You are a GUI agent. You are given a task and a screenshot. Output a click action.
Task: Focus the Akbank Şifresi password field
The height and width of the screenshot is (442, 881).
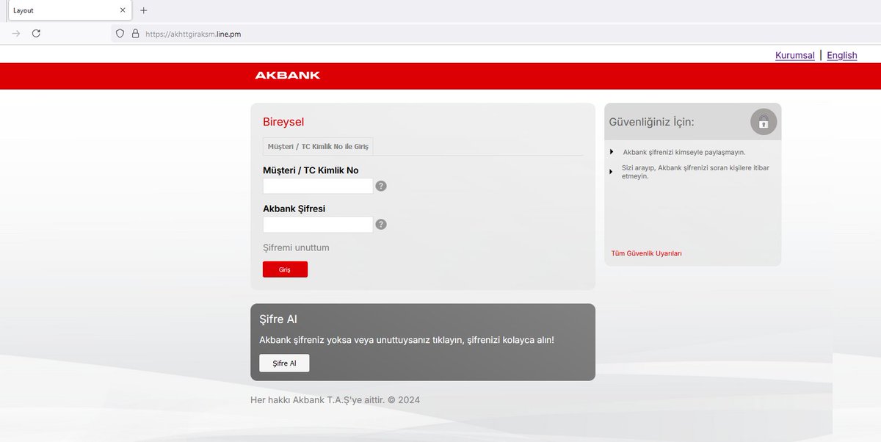tap(318, 224)
